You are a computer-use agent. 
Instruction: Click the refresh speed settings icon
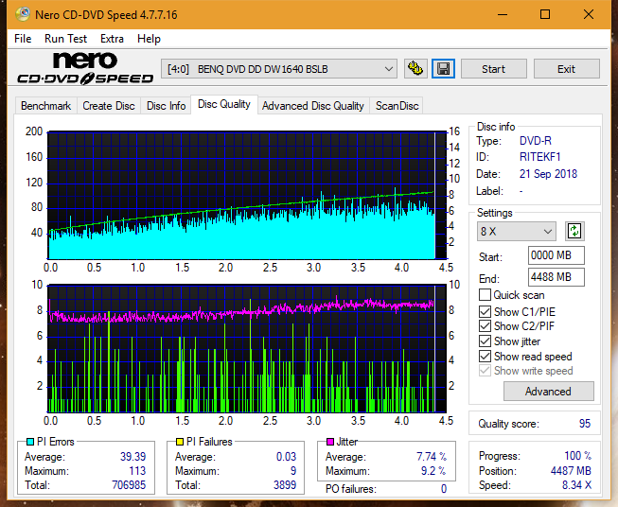pos(574,231)
